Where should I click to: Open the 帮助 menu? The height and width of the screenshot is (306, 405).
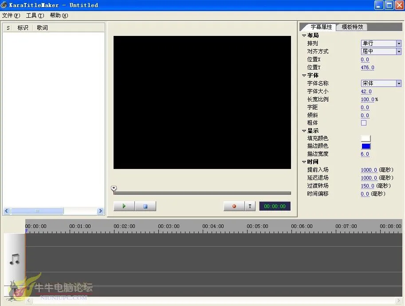tap(59, 16)
